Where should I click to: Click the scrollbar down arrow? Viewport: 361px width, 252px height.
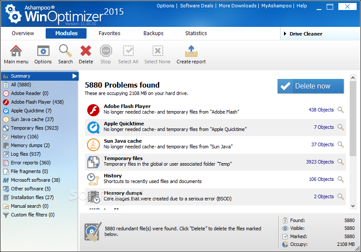(353, 206)
